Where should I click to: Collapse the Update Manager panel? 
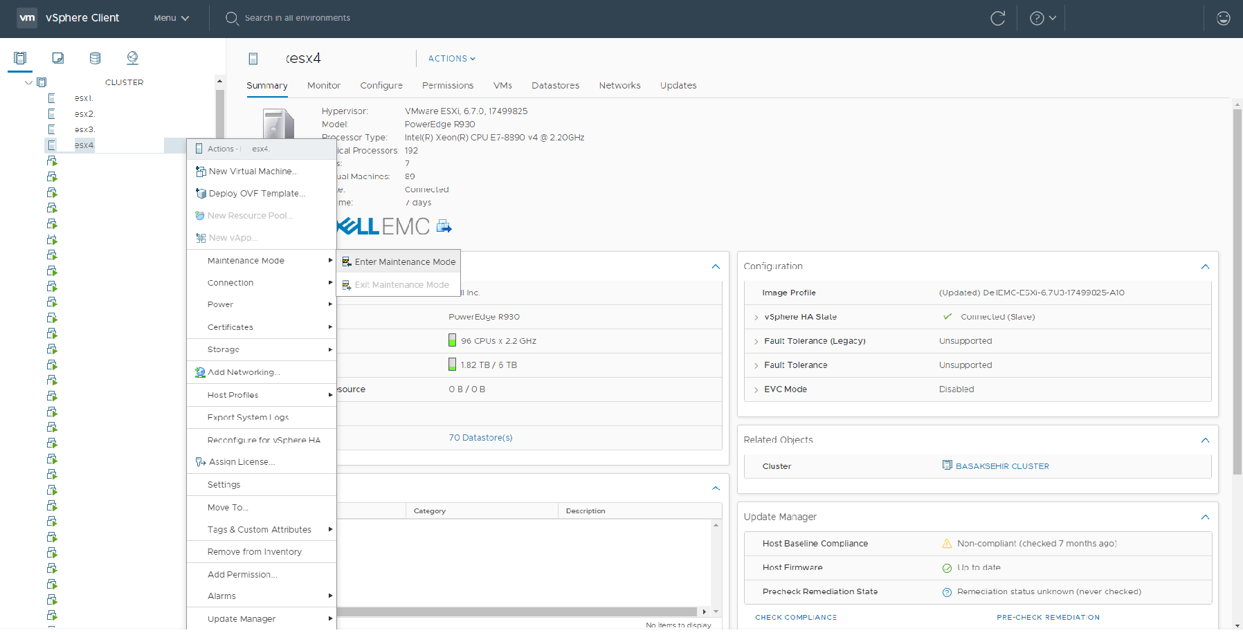click(1205, 517)
